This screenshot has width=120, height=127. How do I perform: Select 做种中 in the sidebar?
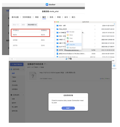(x=14, y=103)
